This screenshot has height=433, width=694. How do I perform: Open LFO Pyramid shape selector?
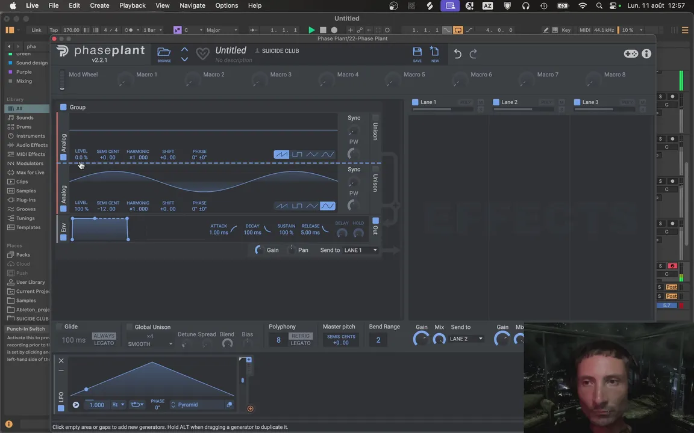198,405
